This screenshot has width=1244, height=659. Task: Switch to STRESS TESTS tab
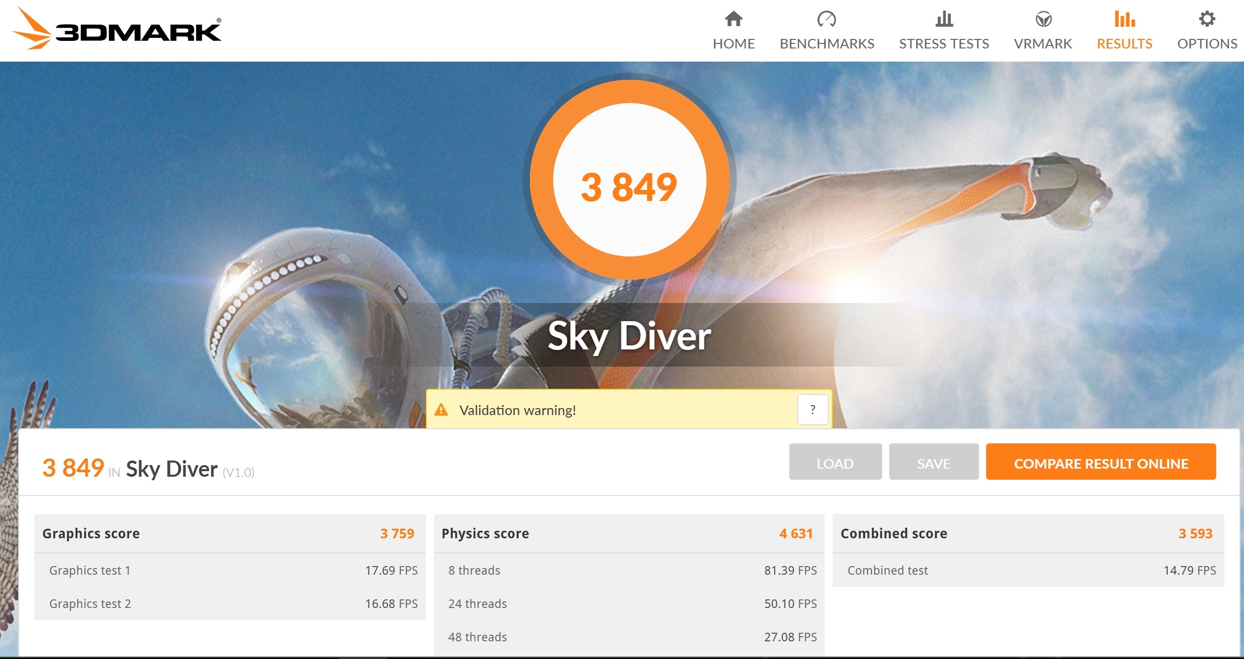click(x=944, y=30)
